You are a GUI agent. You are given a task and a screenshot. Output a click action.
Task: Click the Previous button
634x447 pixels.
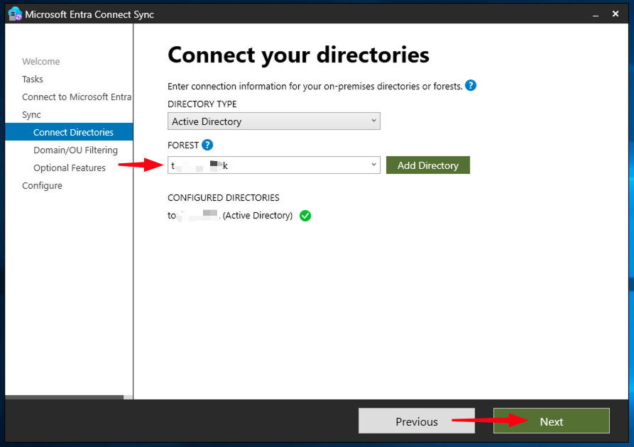pos(417,421)
